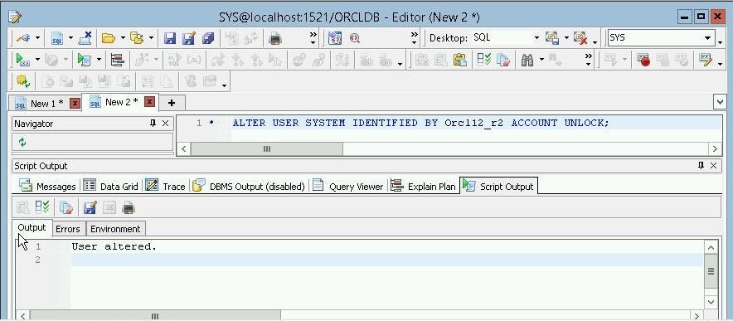Click the New Connection plug icon
This screenshot has width=733, height=321.
22,38
